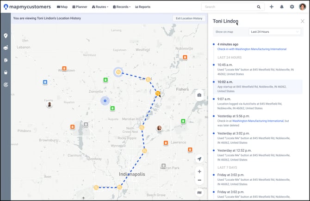The width and height of the screenshot is (310, 201).
Task: Go to the Planner tab
Action: (80, 7)
